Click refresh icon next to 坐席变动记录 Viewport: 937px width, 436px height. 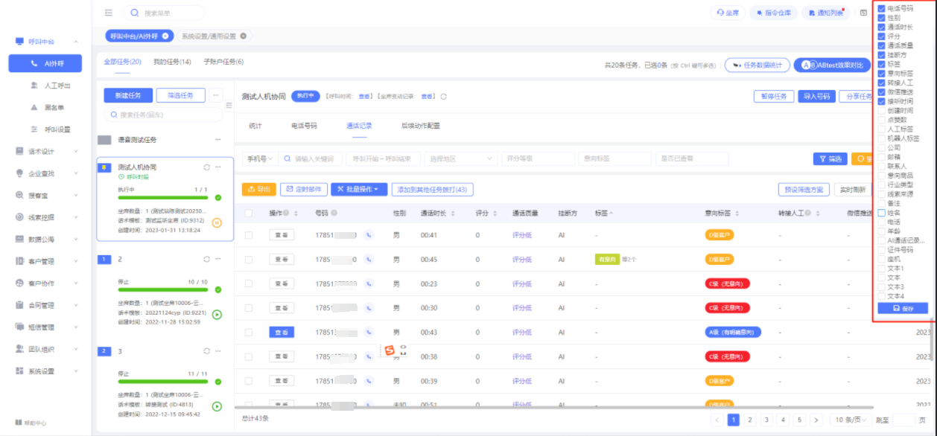(x=444, y=96)
